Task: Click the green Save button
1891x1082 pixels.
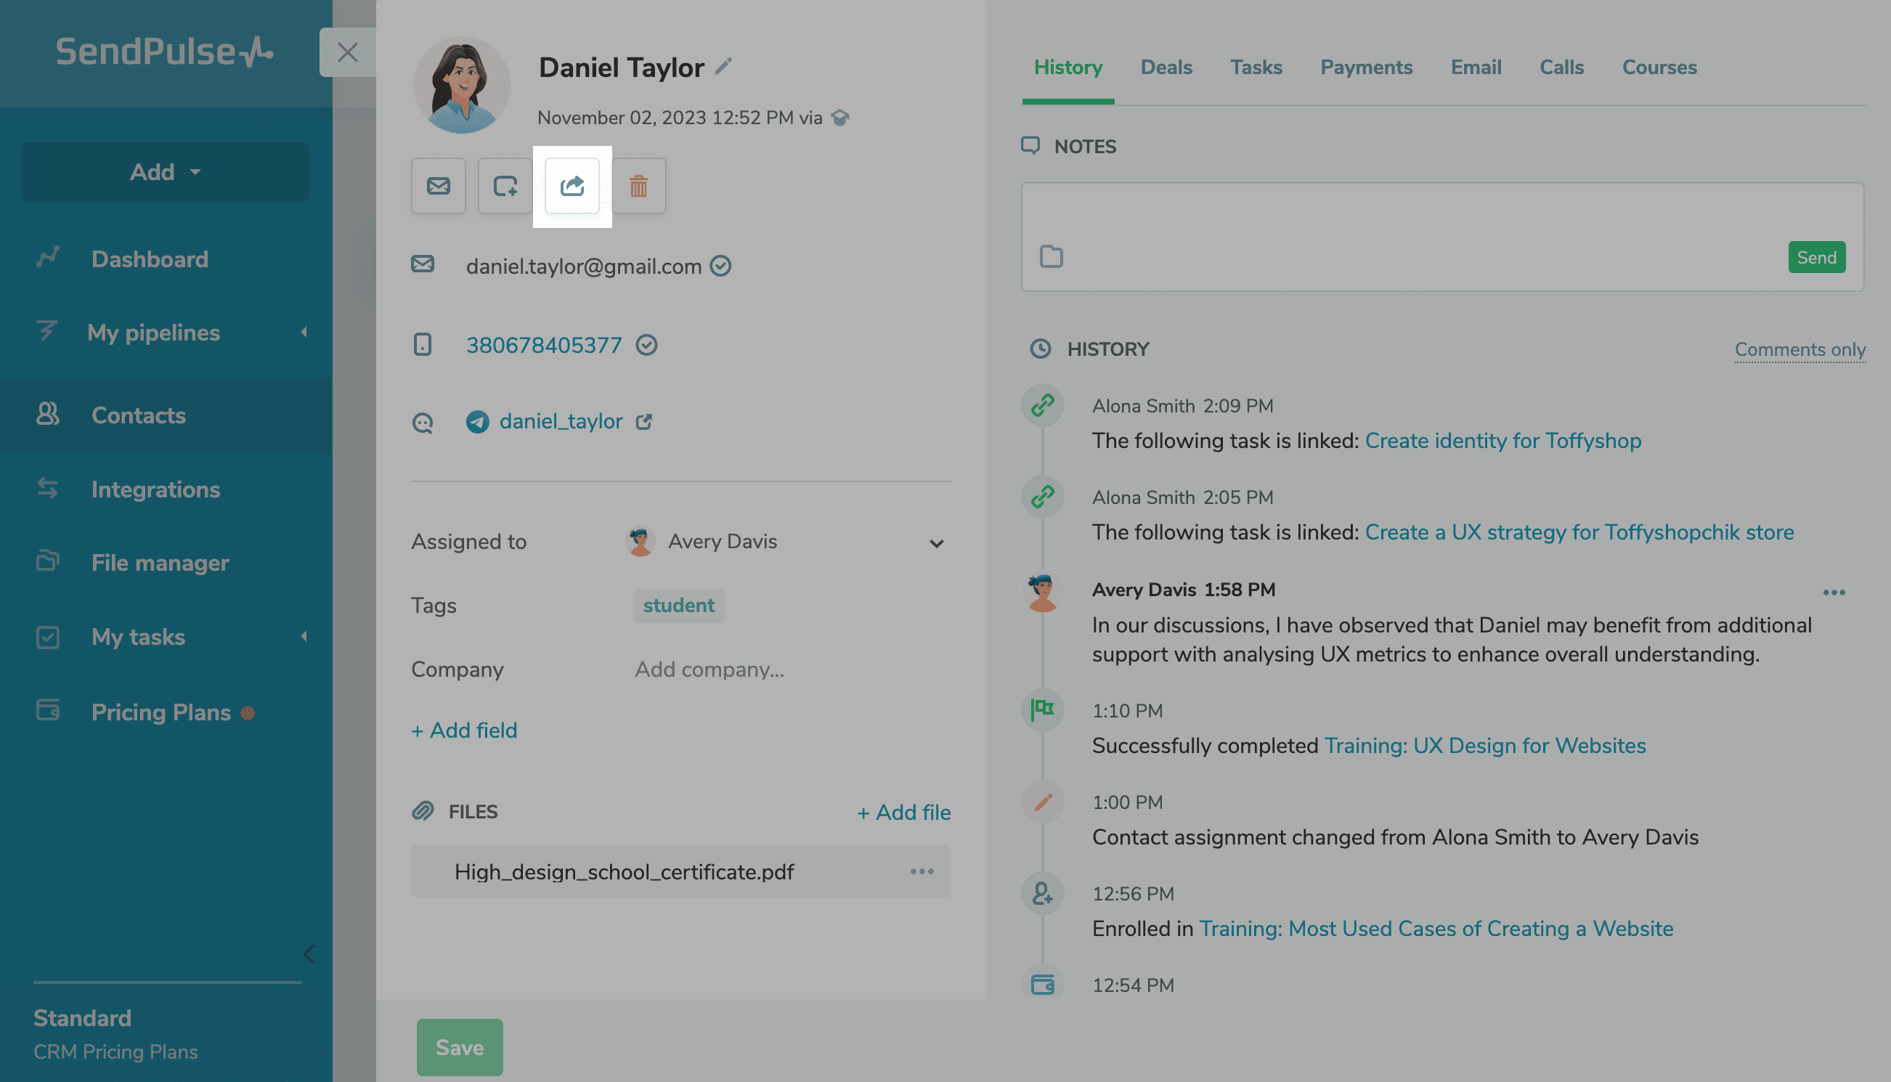Action: 459,1048
